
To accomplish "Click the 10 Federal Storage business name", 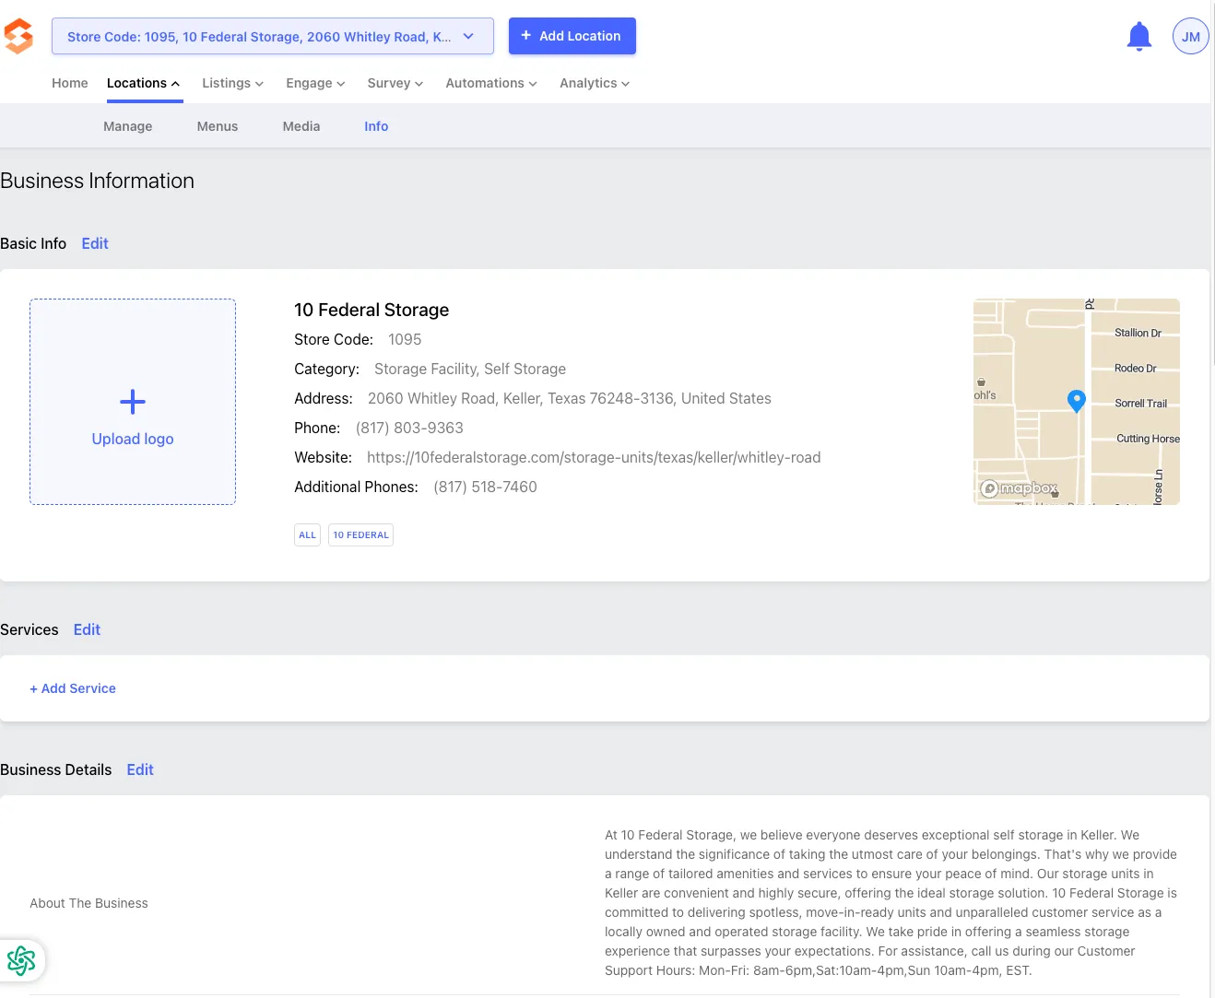I will [x=372, y=310].
